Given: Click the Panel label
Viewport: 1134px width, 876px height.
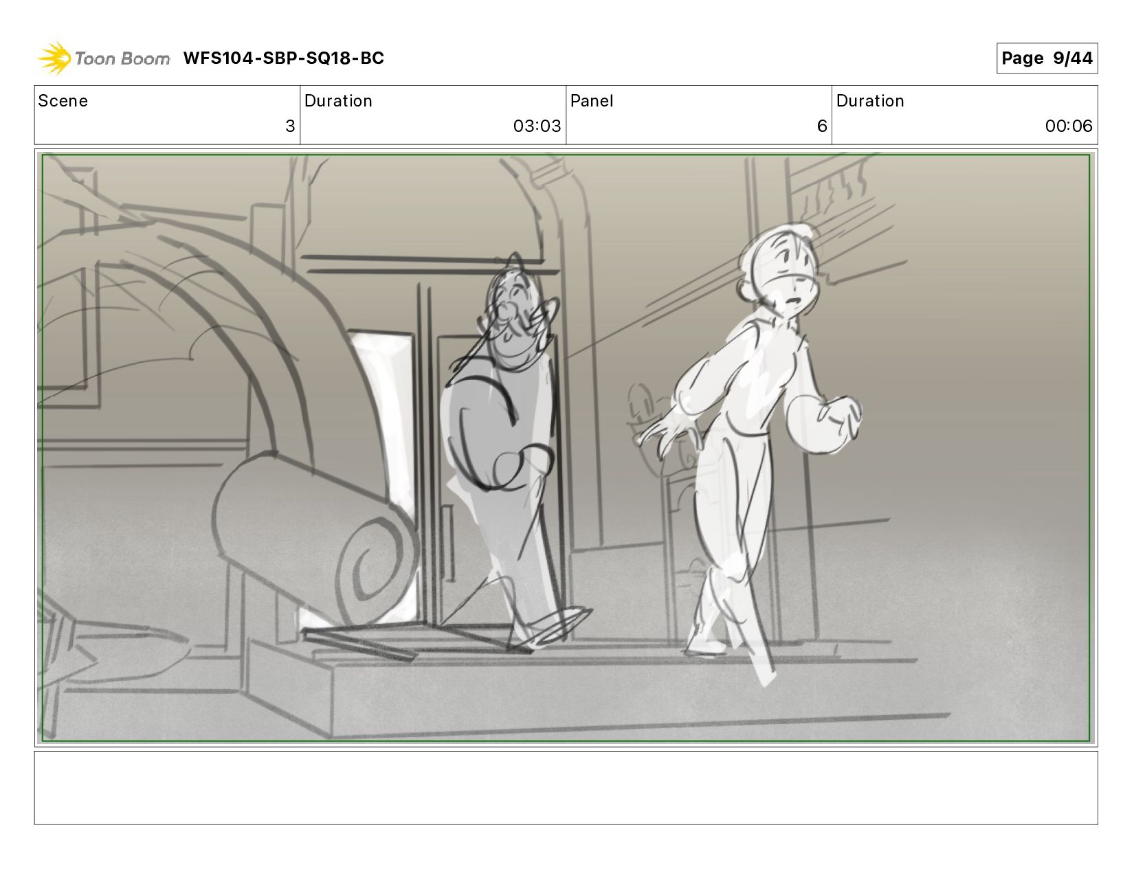Looking at the screenshot, I should pos(591,101).
